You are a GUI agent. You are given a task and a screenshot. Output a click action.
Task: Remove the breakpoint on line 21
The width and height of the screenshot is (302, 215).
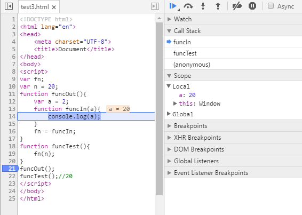tap(10, 169)
